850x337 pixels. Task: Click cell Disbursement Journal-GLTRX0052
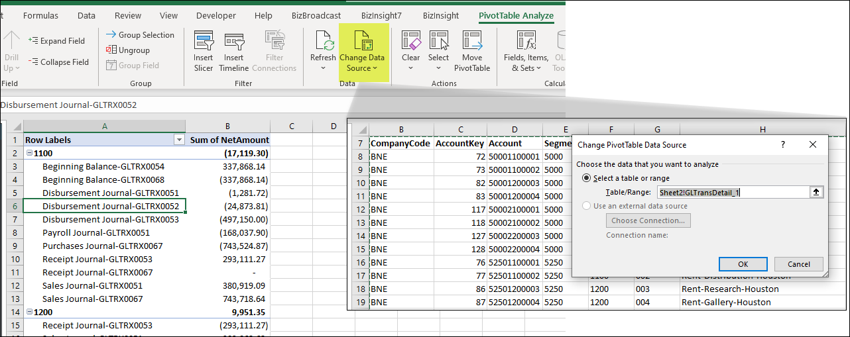coord(105,206)
